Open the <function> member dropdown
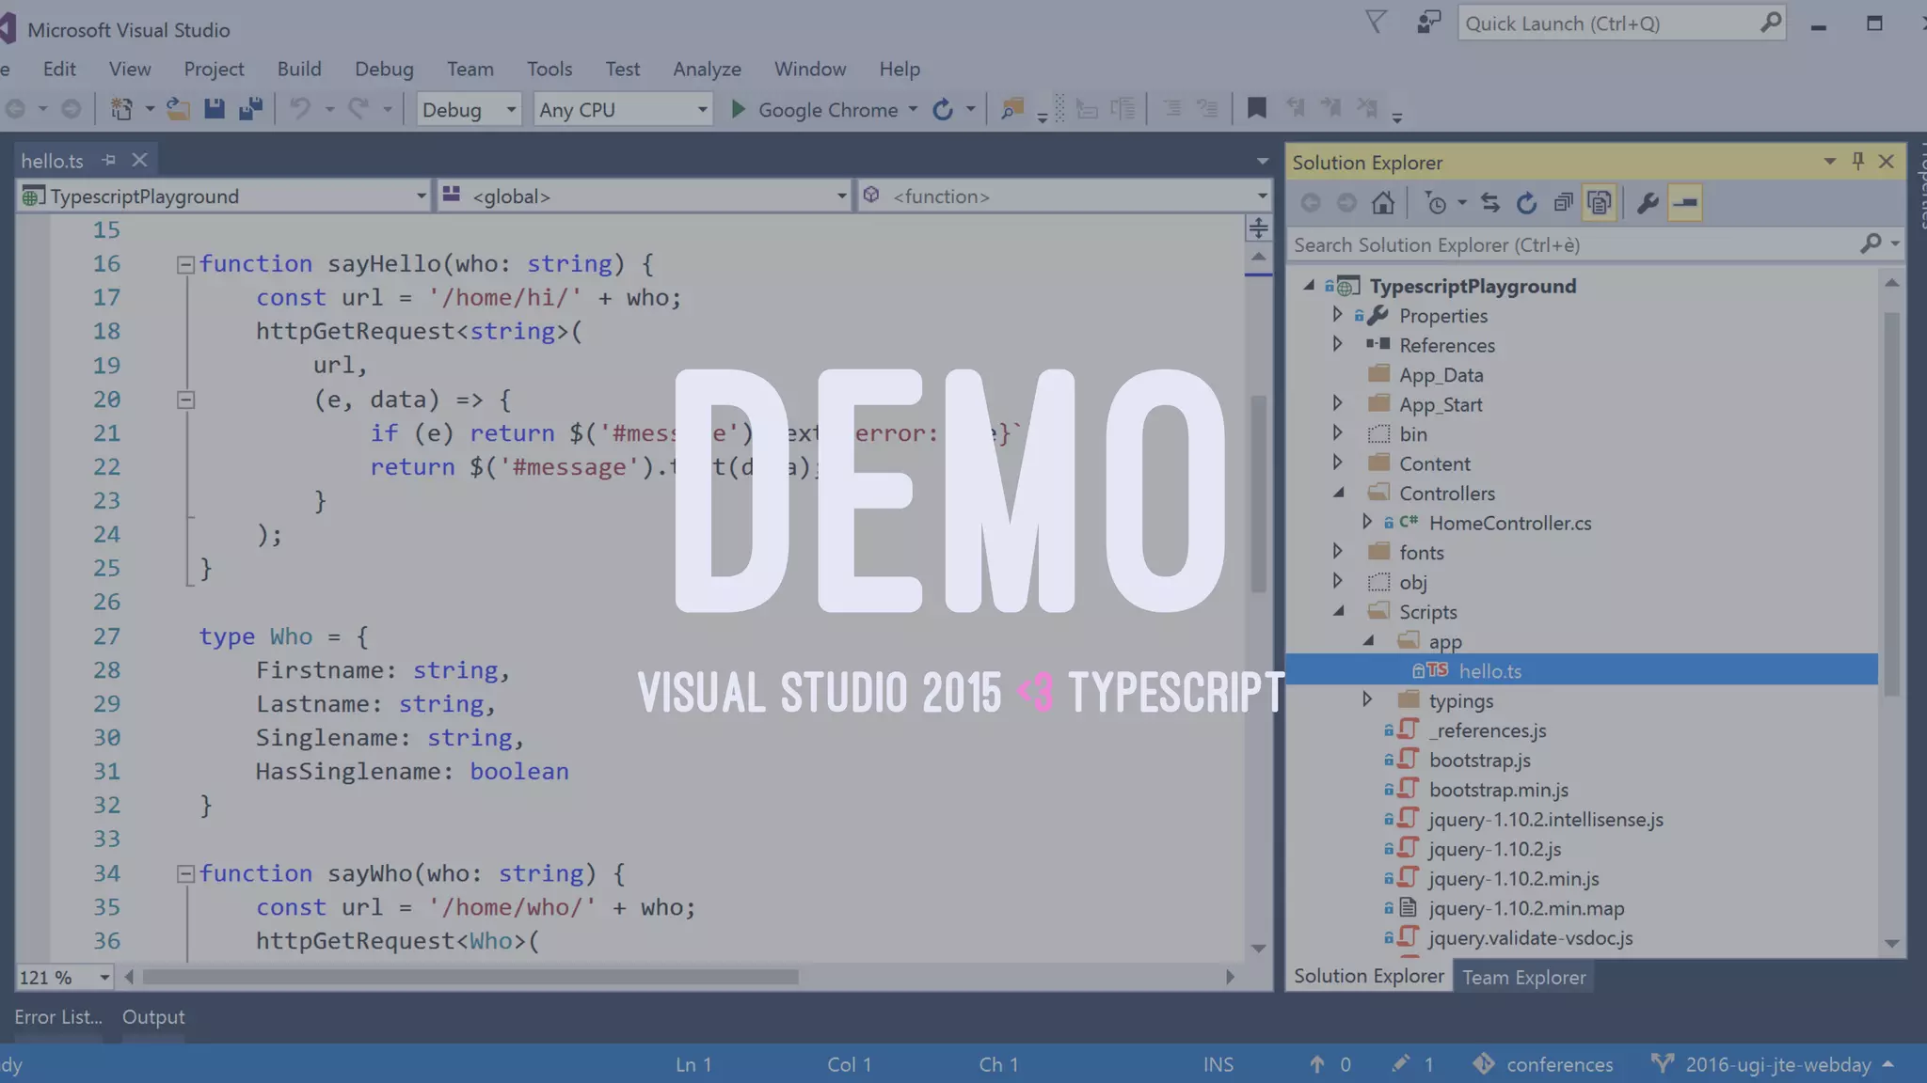The width and height of the screenshot is (1927, 1083). 1064,196
